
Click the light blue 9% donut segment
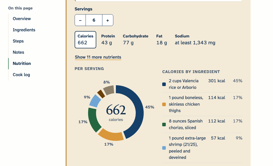coord(95,101)
